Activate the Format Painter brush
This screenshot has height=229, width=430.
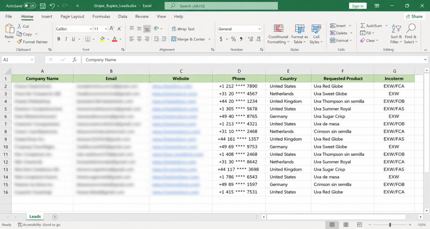click(x=19, y=42)
